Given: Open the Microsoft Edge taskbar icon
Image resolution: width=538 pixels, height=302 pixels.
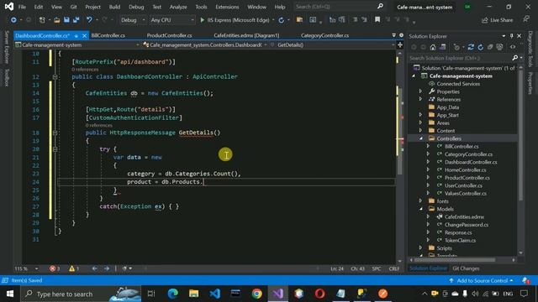Looking at the screenshot, I should click(x=172, y=294).
